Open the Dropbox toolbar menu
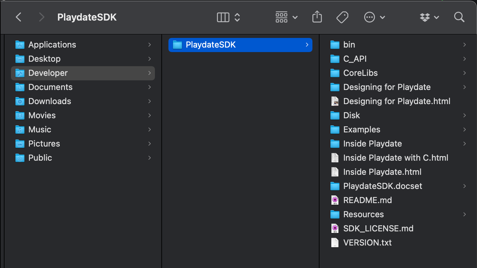This screenshot has height=268, width=477. tap(429, 17)
